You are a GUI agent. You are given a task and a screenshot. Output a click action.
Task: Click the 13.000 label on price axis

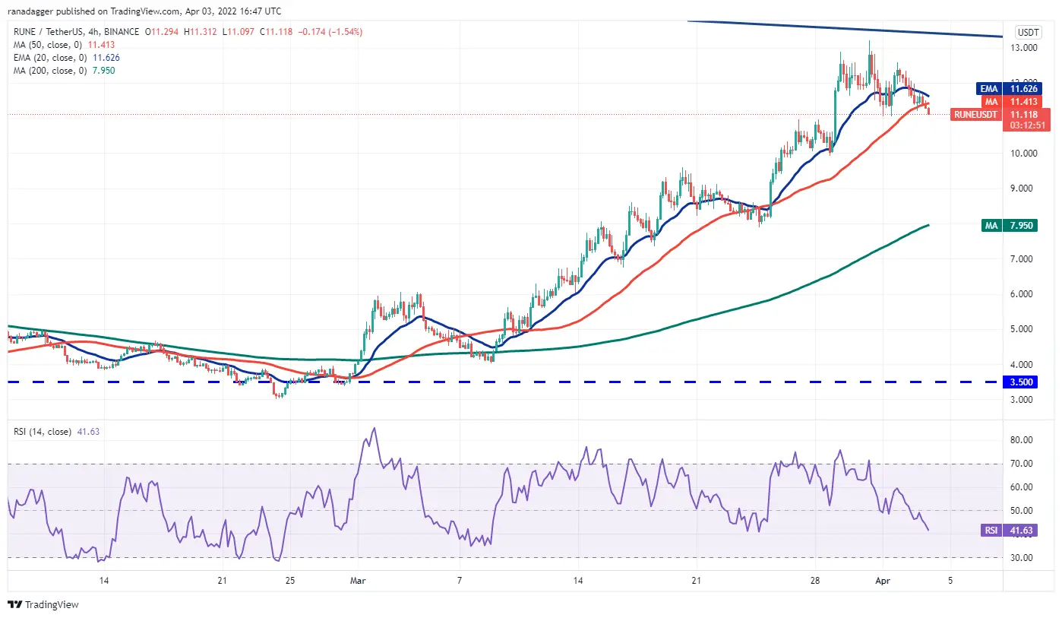tap(1027, 48)
